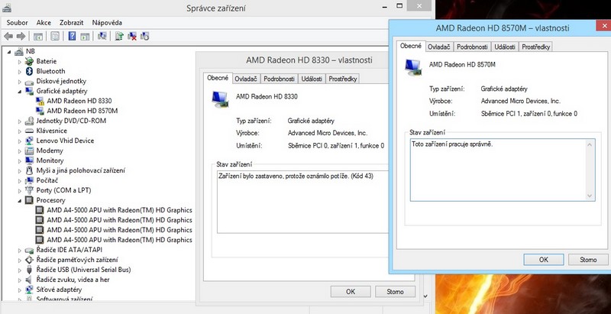Click the Uninstall device icon with red X

point(132,36)
